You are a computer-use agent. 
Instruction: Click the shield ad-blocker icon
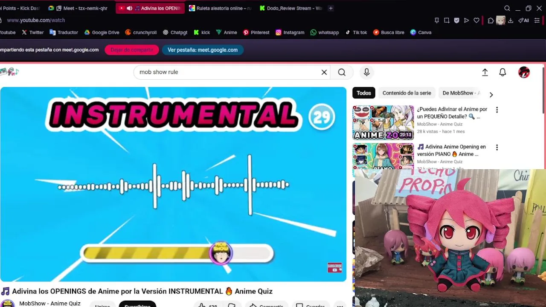456,20
